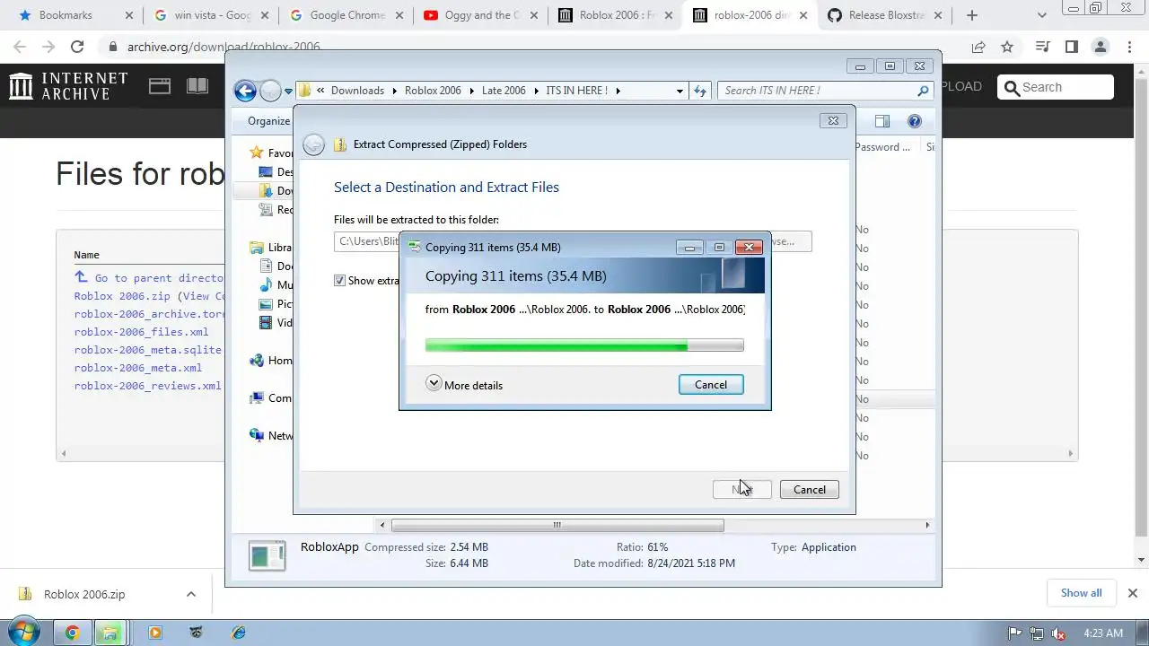
Task: Close the downloads bar
Action: 1132,593
